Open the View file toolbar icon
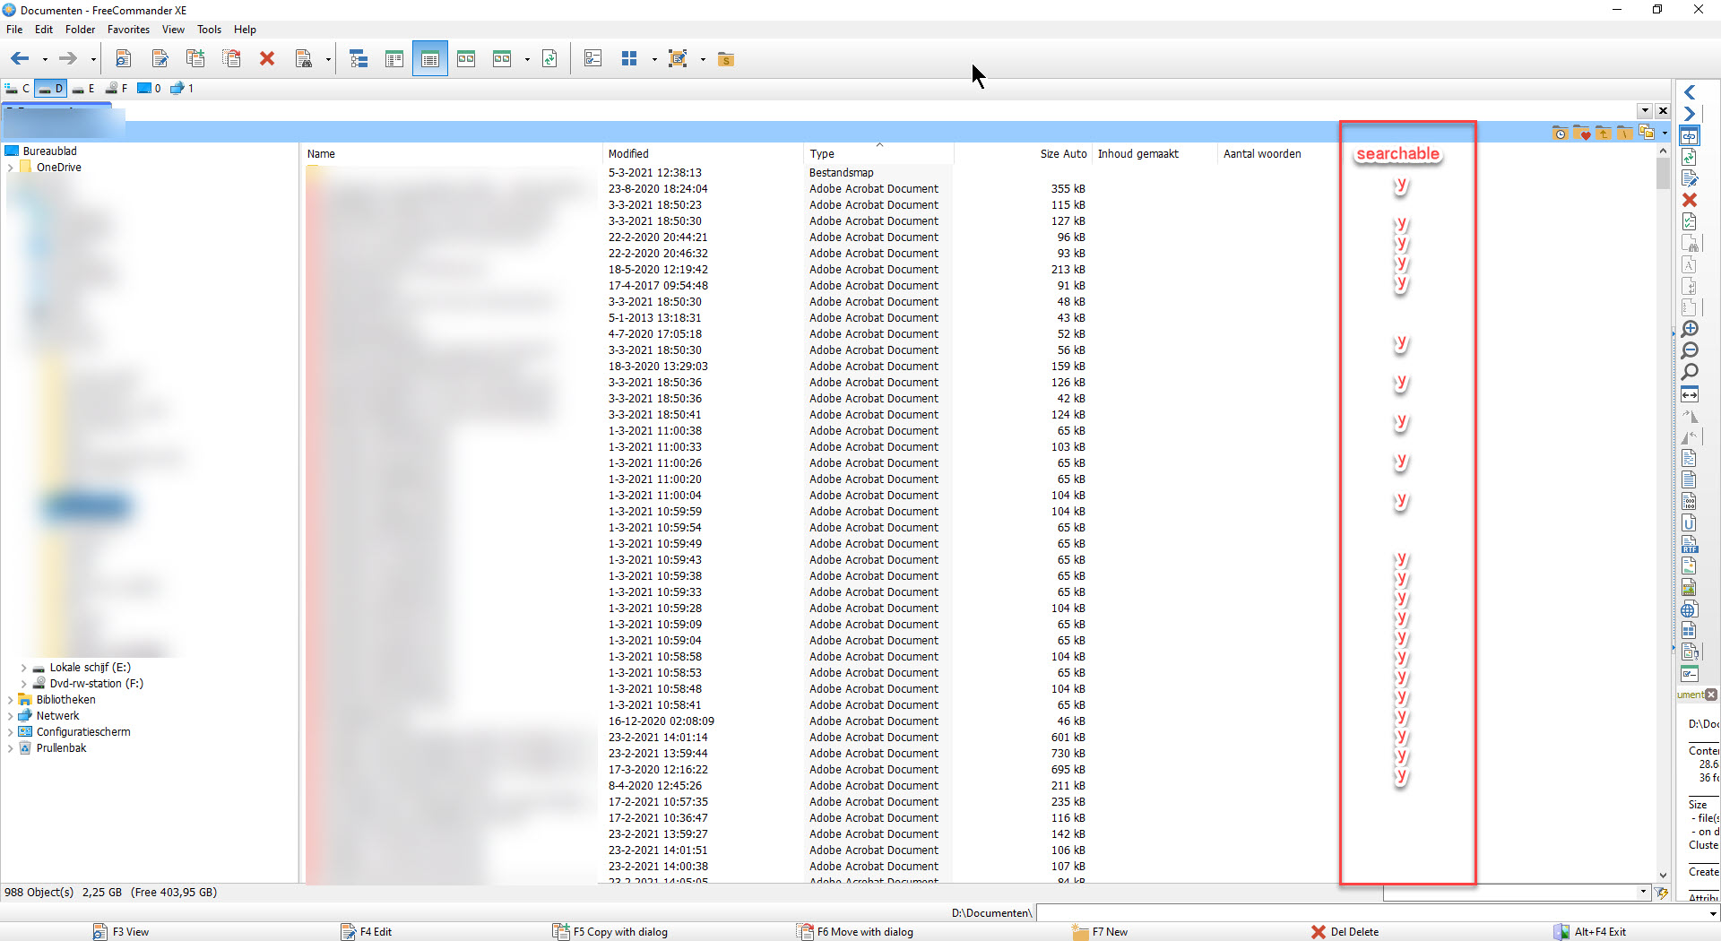Screen dimensions: 1721x941 point(124,59)
